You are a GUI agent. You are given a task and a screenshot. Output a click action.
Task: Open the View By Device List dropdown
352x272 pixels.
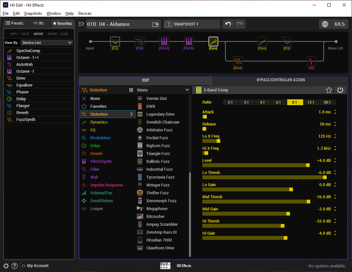click(x=47, y=43)
